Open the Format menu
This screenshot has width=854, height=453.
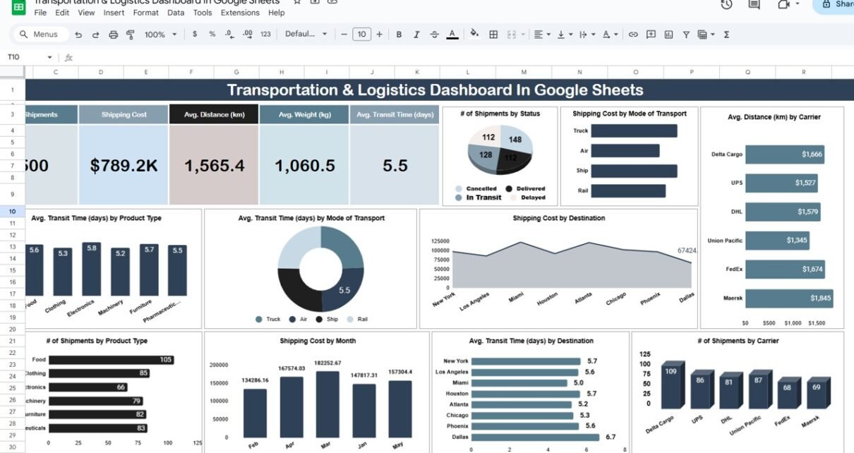click(145, 13)
